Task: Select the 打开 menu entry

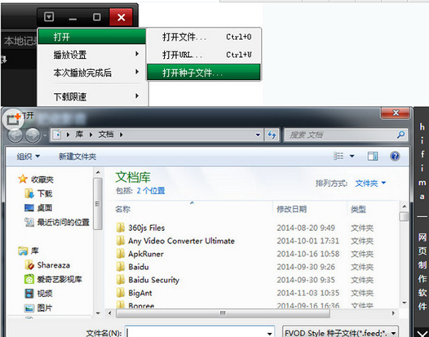Action: point(91,37)
